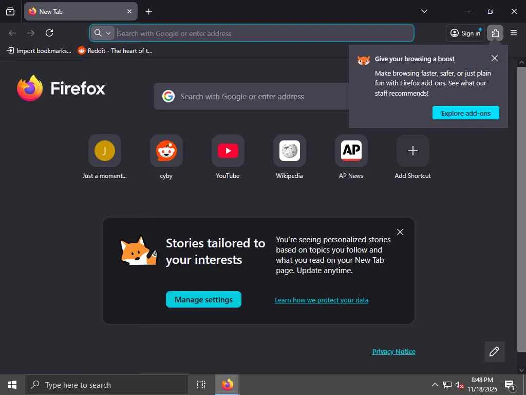
Task: Click the Sign in button
Action: tap(465, 33)
